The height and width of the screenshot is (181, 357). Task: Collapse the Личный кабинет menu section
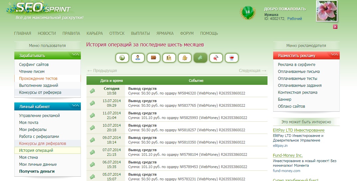76,106
